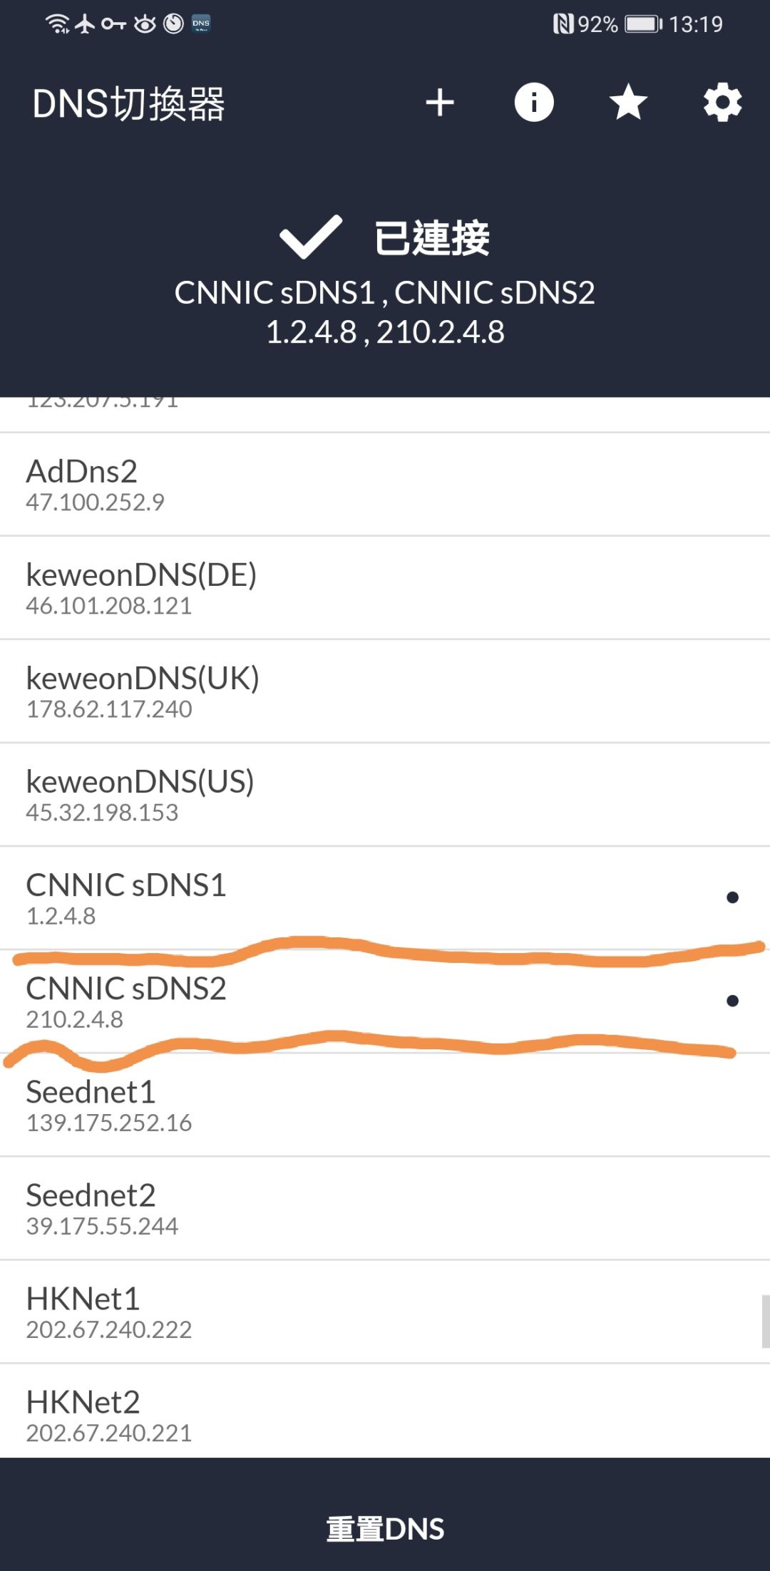The width and height of the screenshot is (770, 1571).
Task: Select HKNet2 server
Action: (385, 1411)
